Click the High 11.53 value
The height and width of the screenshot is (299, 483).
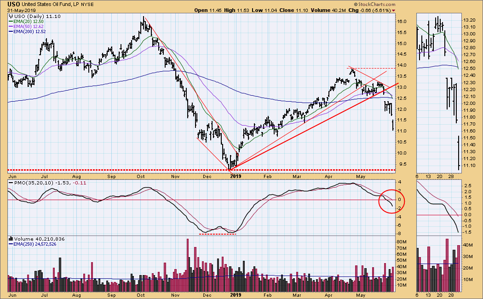[x=236, y=10]
